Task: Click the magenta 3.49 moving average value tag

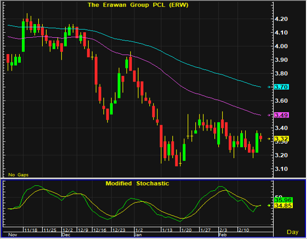Action: click(281, 115)
